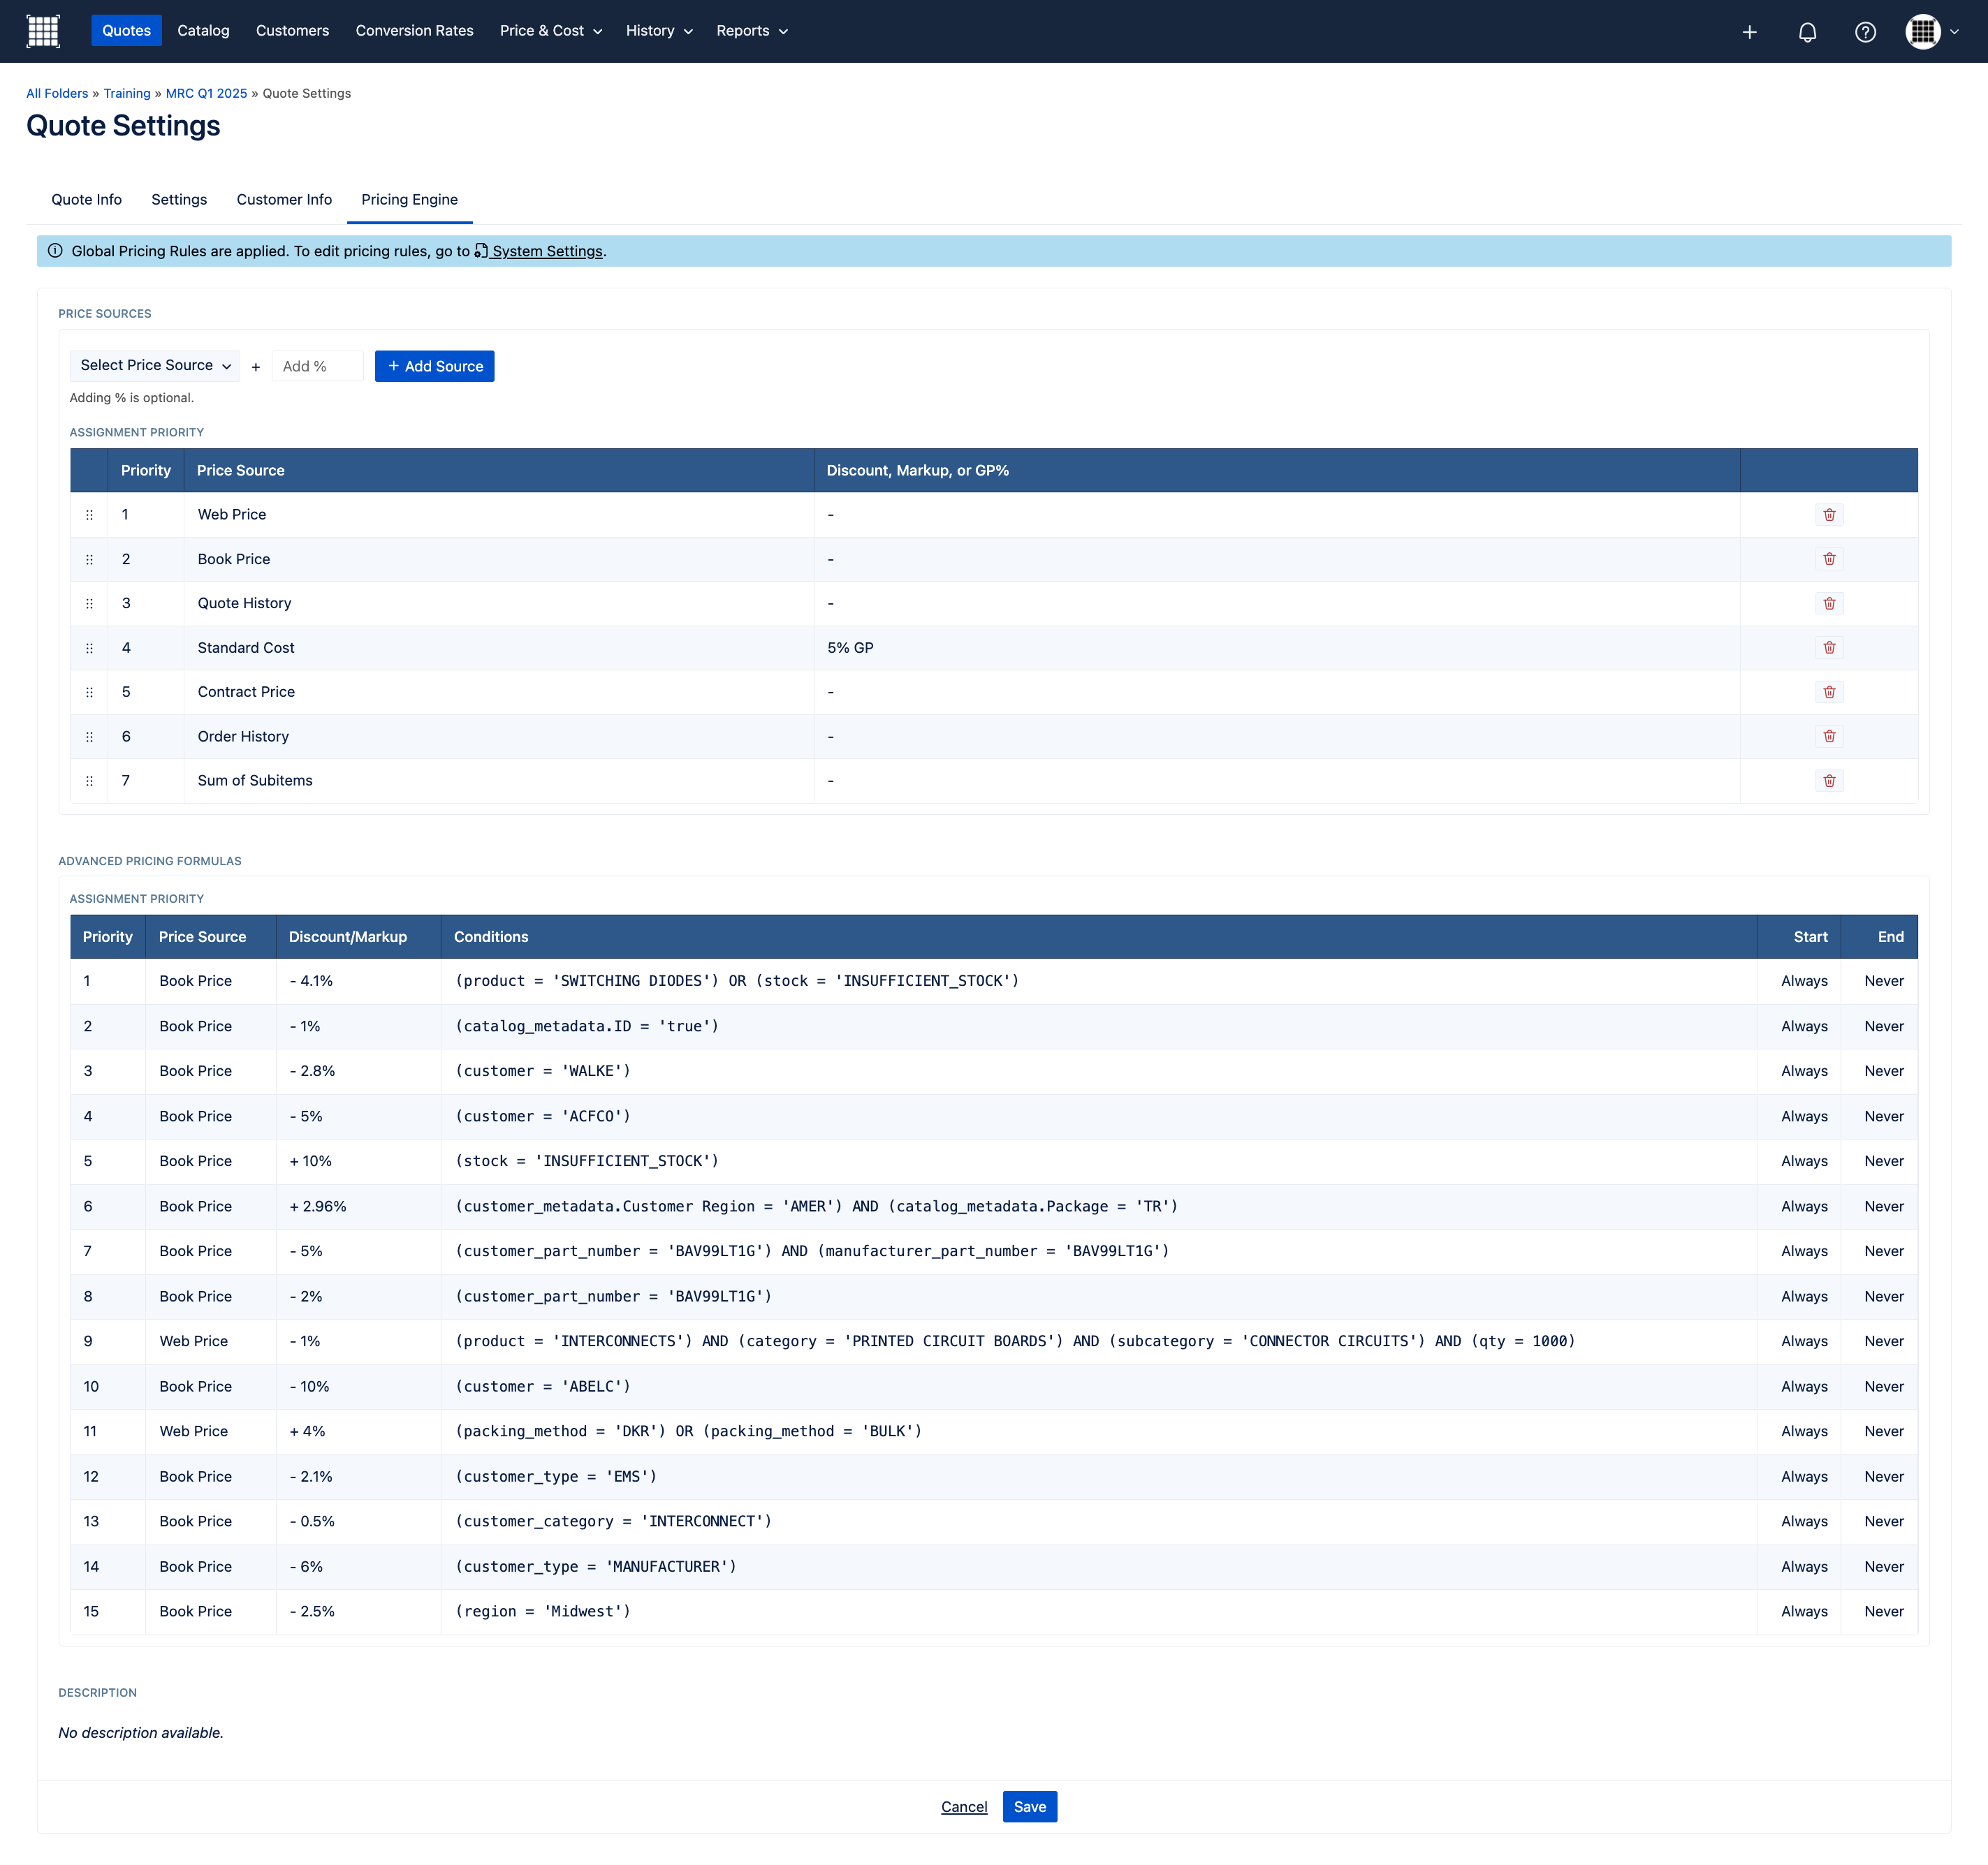Screen dimensions: 1988x1865
Task: Delete the Web Price source row
Action: tap(1829, 515)
